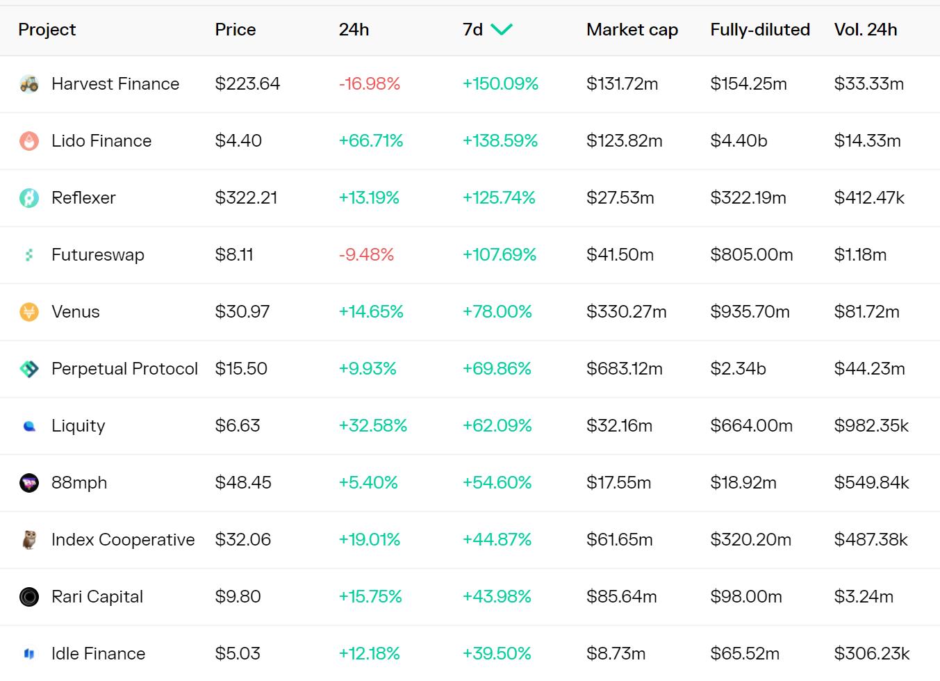Screen dimensions: 940x681
Task: Click the Lido Finance logo icon
Action: pyautogui.click(x=29, y=141)
